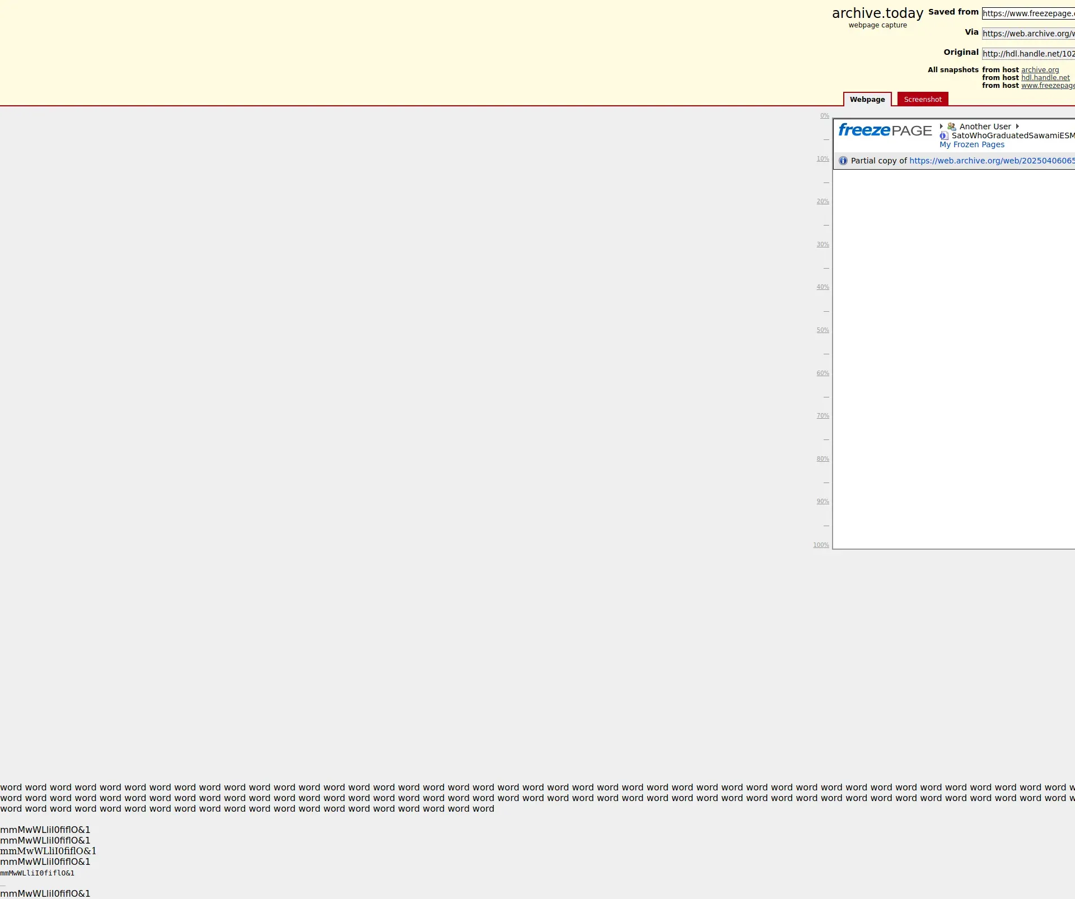Click the Saved from URL field

point(1027,13)
